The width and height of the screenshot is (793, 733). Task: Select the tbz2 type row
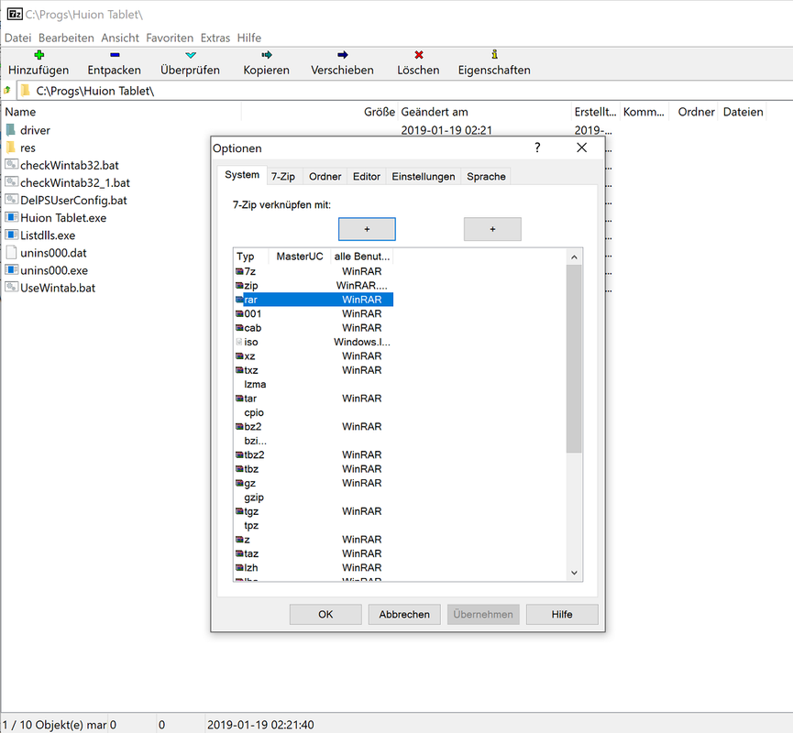(x=314, y=455)
